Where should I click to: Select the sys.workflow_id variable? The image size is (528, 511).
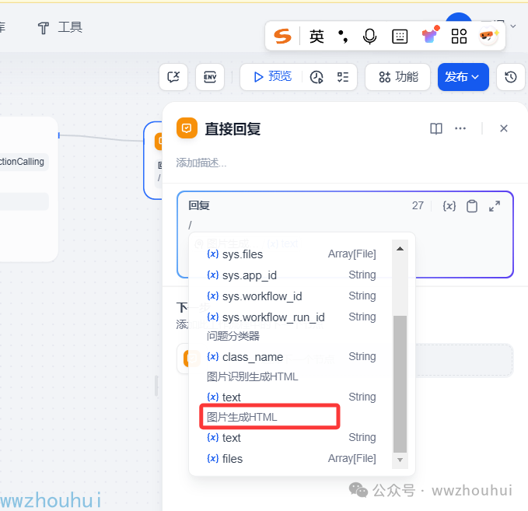pos(292,296)
